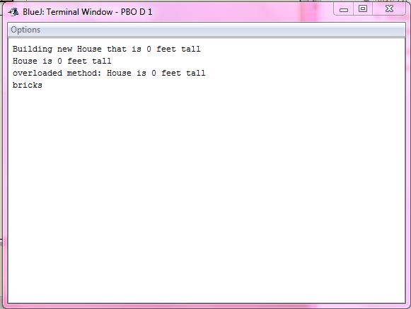Click 'feet' in the overloaded method line
411x309 pixels.
(x=171, y=73)
